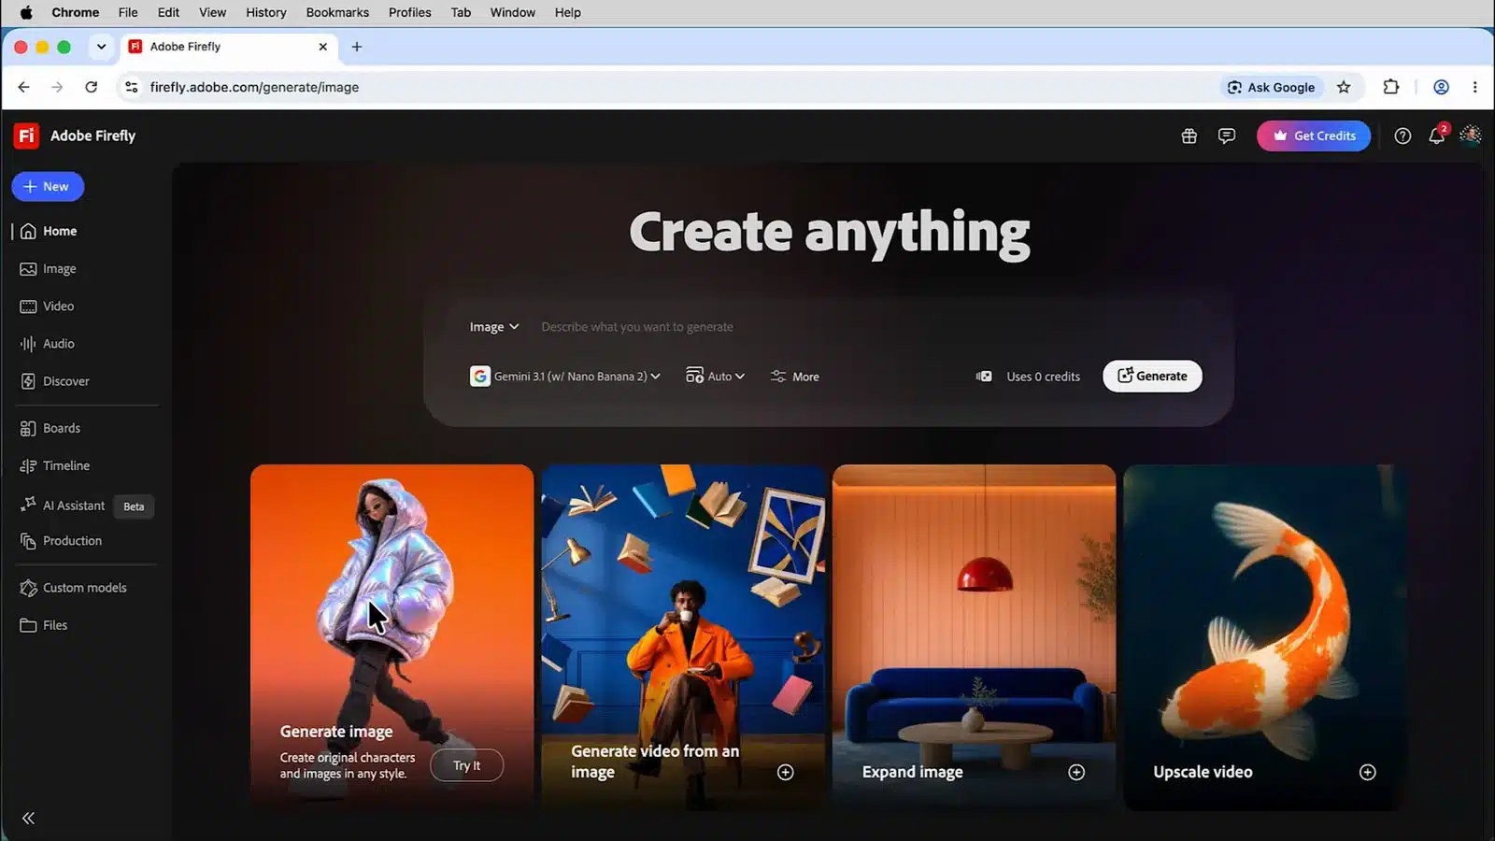Reload the Firefly page
1495x841 pixels.
tap(91, 87)
